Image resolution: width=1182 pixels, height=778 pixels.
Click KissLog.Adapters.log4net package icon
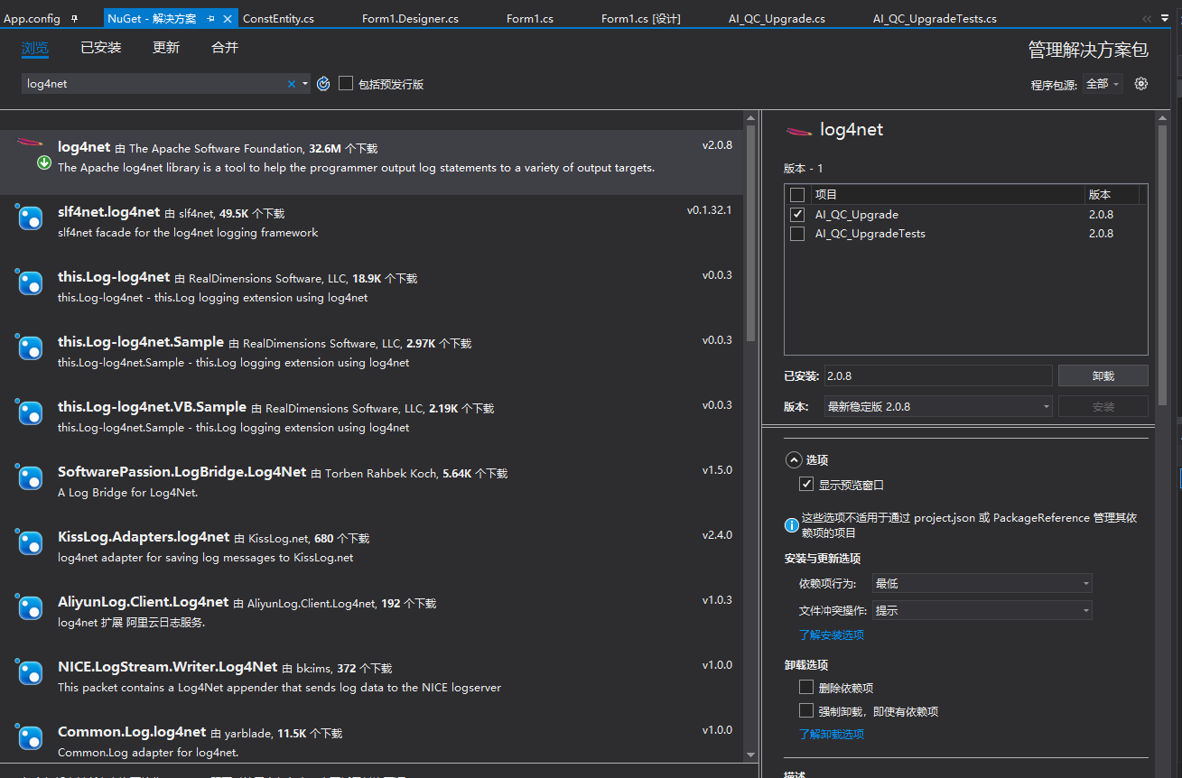[x=31, y=543]
